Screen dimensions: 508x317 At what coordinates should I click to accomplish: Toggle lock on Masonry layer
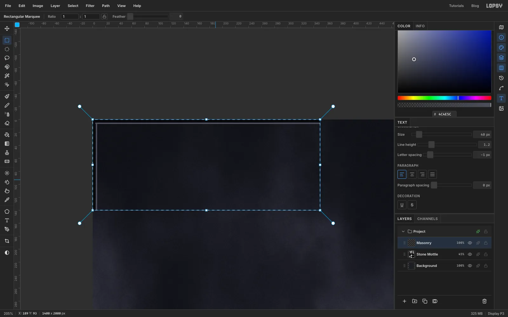point(486,243)
